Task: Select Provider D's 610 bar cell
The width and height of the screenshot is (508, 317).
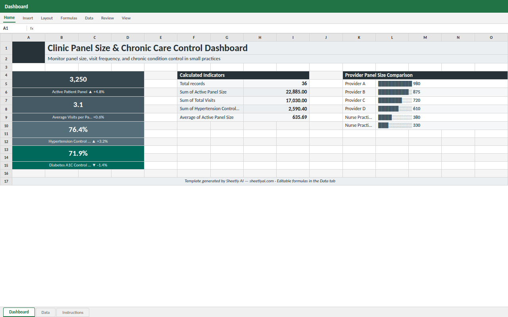Action: tap(442, 109)
